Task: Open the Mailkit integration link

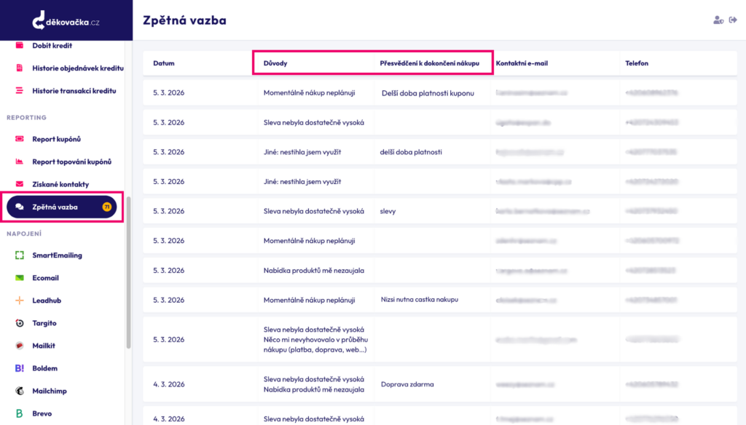Action: click(x=44, y=346)
